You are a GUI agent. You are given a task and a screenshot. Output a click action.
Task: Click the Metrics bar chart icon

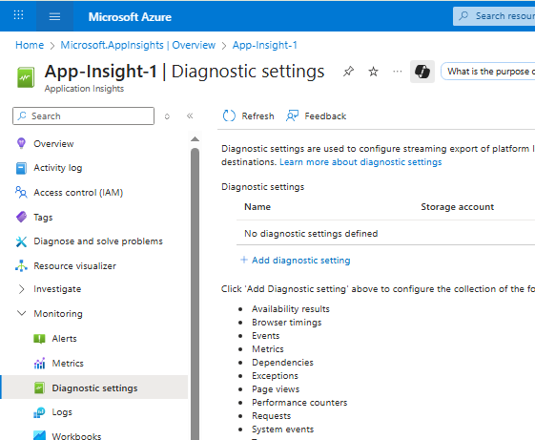[x=39, y=363]
